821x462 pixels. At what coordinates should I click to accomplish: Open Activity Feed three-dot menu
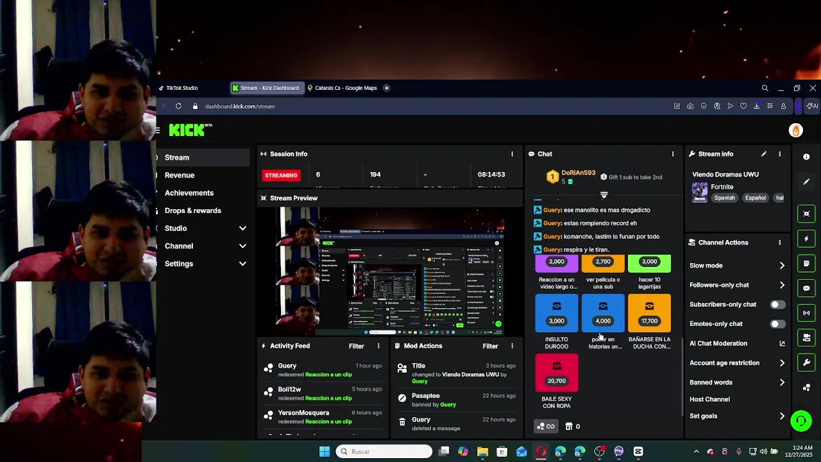(x=378, y=346)
